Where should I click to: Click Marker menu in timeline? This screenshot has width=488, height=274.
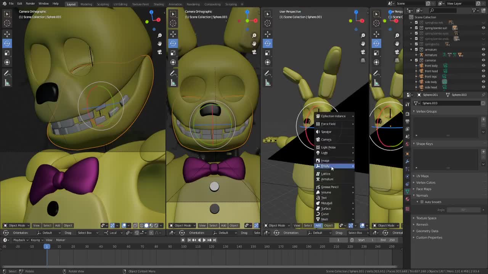pyautogui.click(x=61, y=240)
